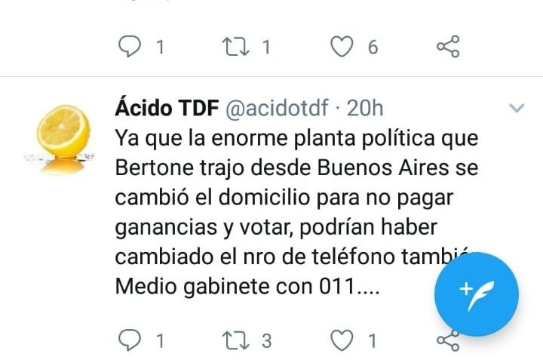
Task: Reply to the Ácido TDF tweet
Action: pyautogui.click(x=130, y=340)
